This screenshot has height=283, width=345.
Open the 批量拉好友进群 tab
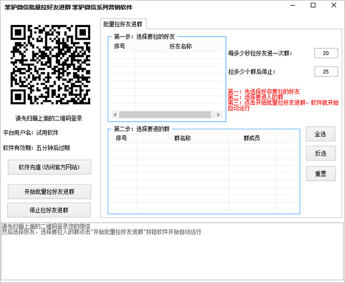[x=123, y=24]
